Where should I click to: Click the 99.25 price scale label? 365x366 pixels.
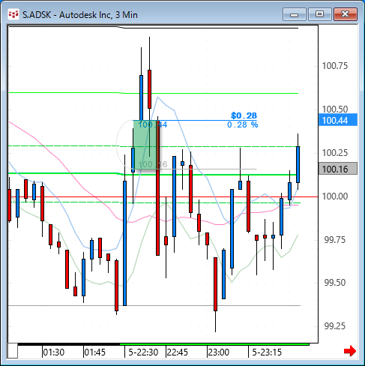coord(335,326)
